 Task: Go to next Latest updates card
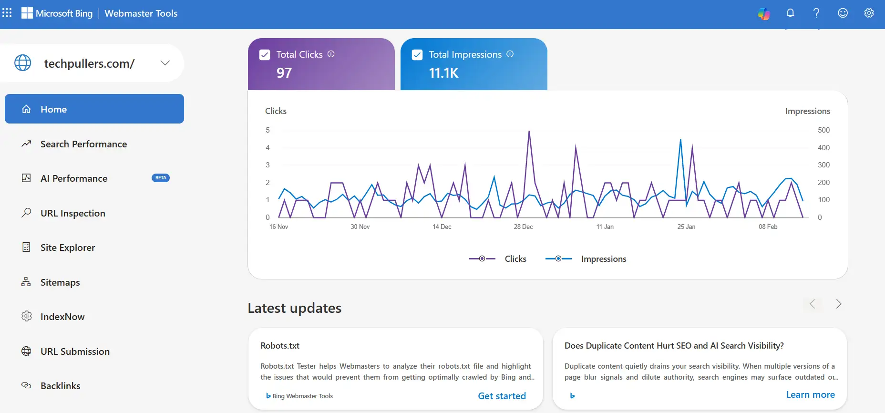838,304
